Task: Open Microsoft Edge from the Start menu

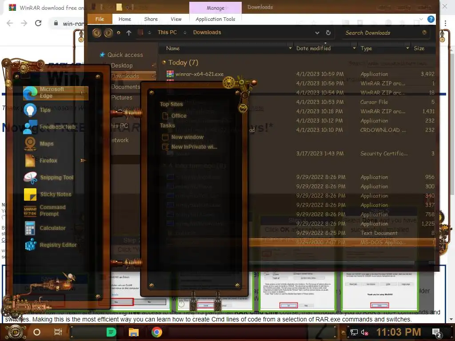Action: pyautogui.click(x=56, y=93)
